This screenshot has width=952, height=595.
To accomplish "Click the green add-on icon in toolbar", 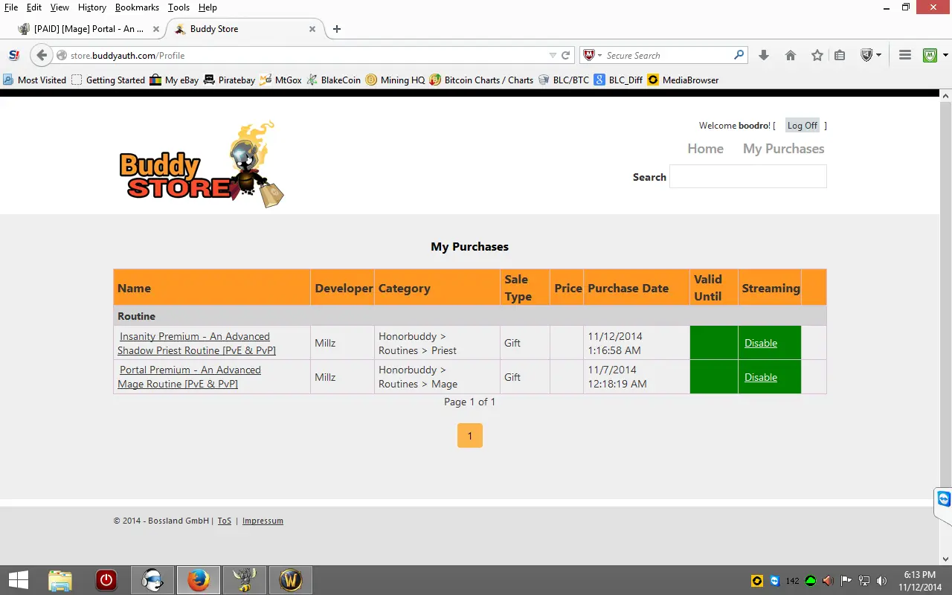I will tap(930, 55).
